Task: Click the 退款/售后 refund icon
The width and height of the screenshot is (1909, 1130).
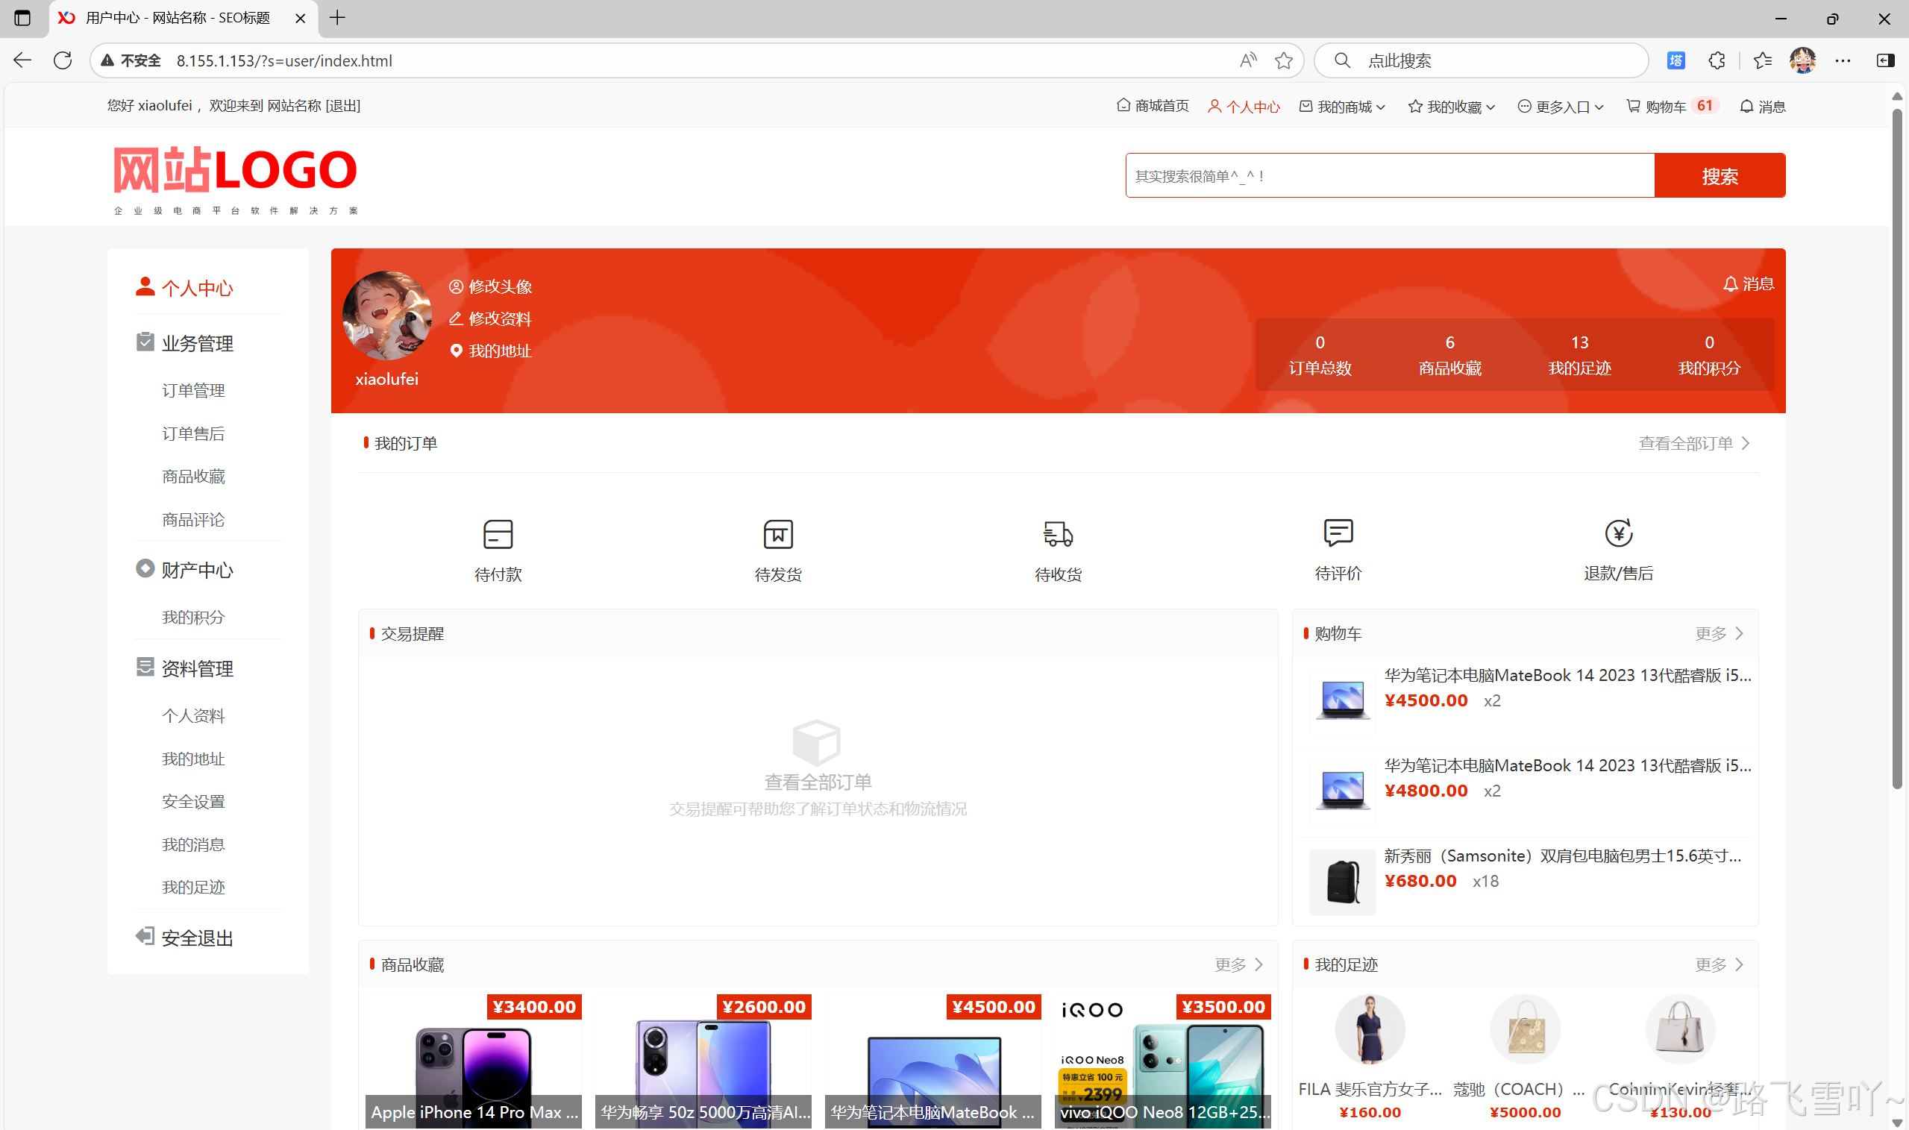Action: tap(1618, 533)
